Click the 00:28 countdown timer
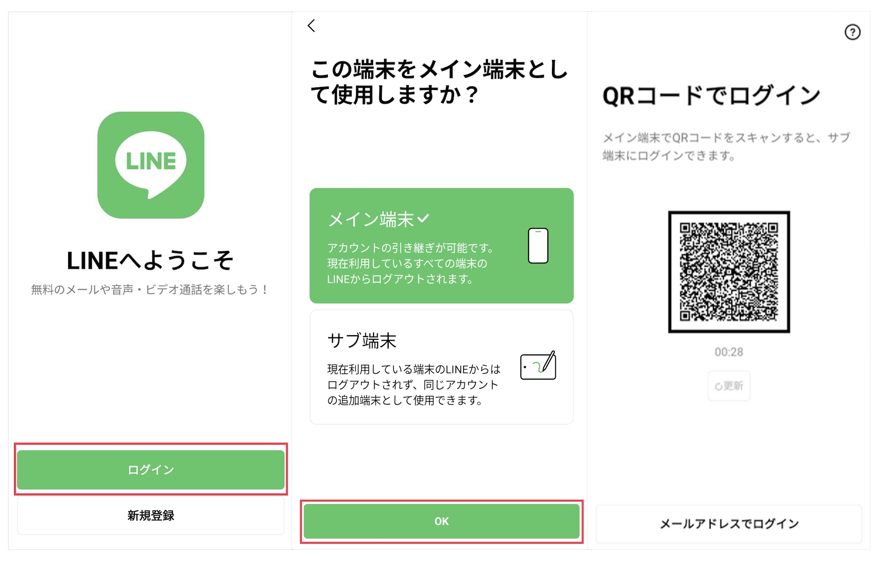 point(729,352)
